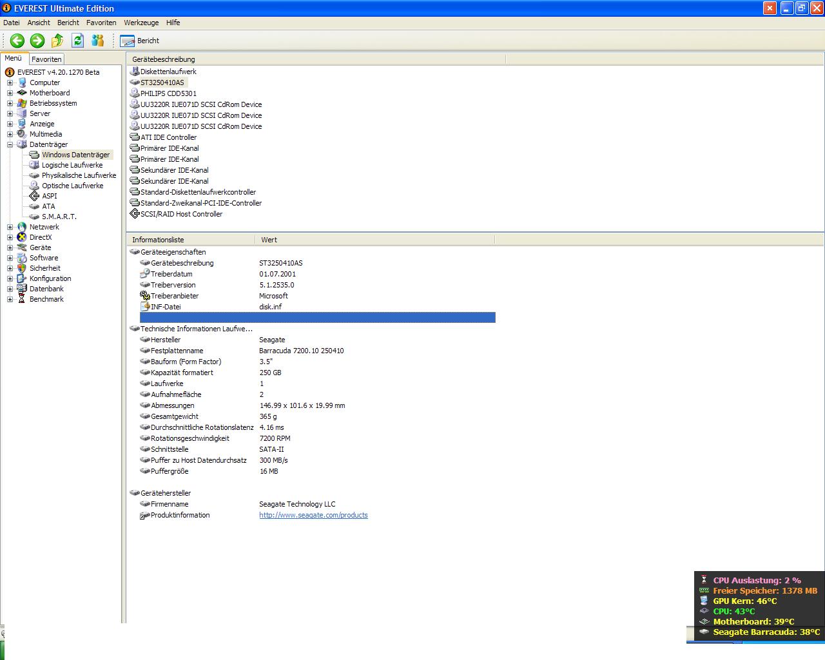Switch to the Favoriten tab in the sidebar
Screen dimensions: 825x660
click(46, 59)
